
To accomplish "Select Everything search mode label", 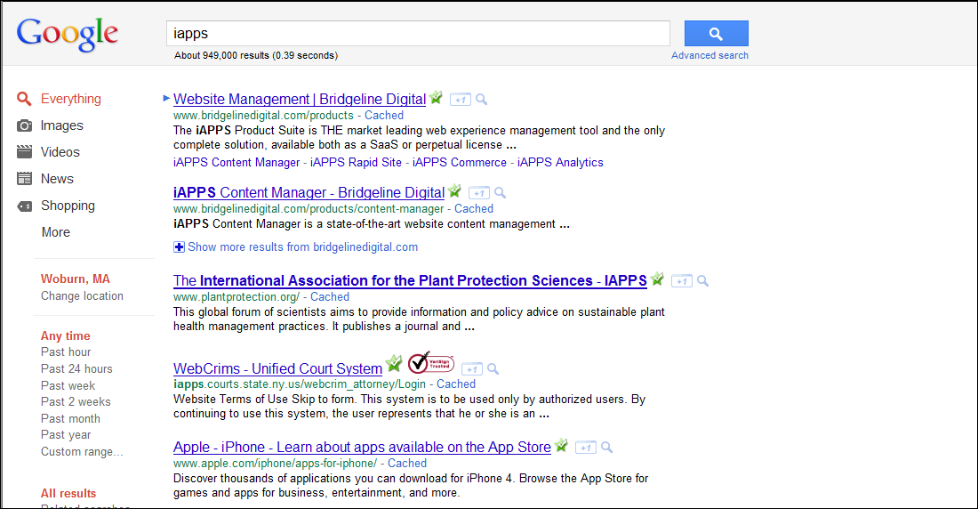I will tap(70, 99).
